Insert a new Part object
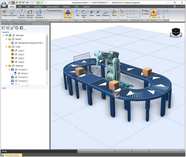This screenshot has width=186, height=157. [x=77, y=13]
